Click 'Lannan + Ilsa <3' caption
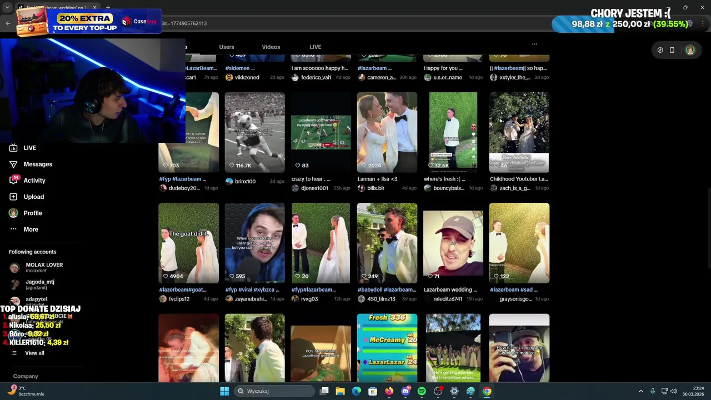 (378, 179)
